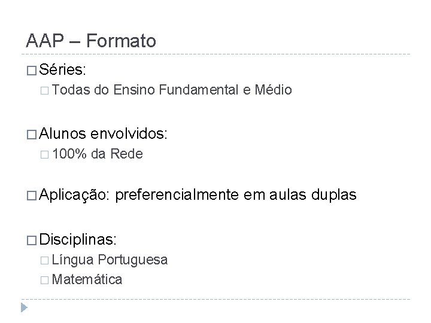431x323 pixels.
Task: Click the square bullet beside Séries
Action: click(x=32, y=71)
